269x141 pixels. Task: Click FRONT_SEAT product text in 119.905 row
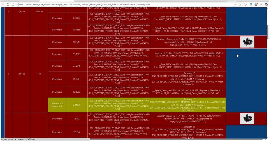(119, 119)
